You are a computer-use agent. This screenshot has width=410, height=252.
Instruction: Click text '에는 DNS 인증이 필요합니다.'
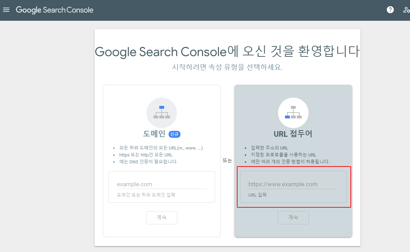point(148,162)
